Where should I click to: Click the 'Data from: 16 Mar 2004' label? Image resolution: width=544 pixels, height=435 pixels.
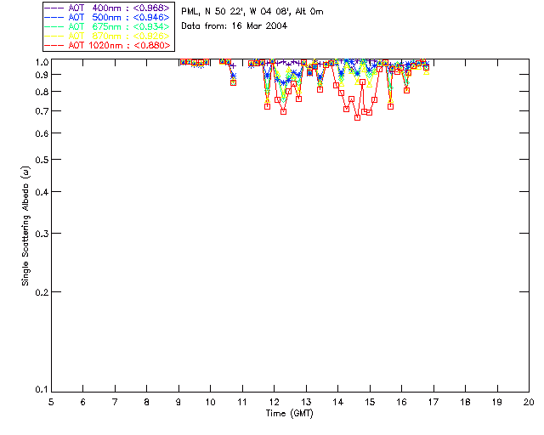pyautogui.click(x=235, y=26)
